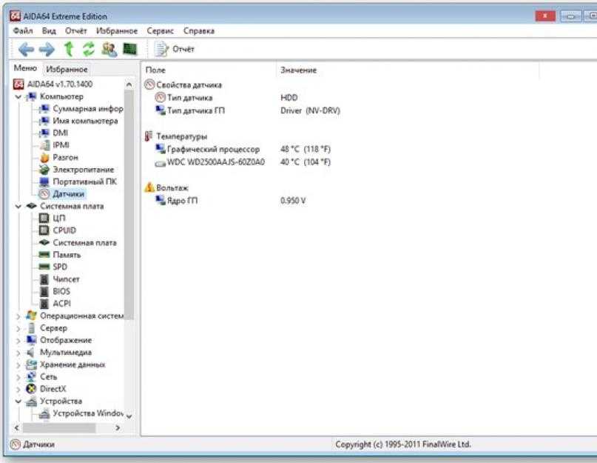Open the Файл menu
The height and width of the screenshot is (463, 597).
coord(23,31)
